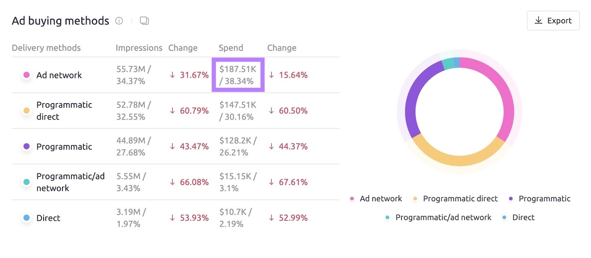Toggle the Ad network legend entry below chart

[x=381, y=199]
